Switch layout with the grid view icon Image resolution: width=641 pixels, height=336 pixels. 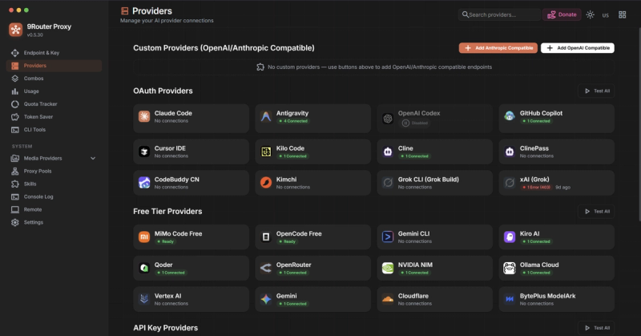pyautogui.click(x=623, y=14)
